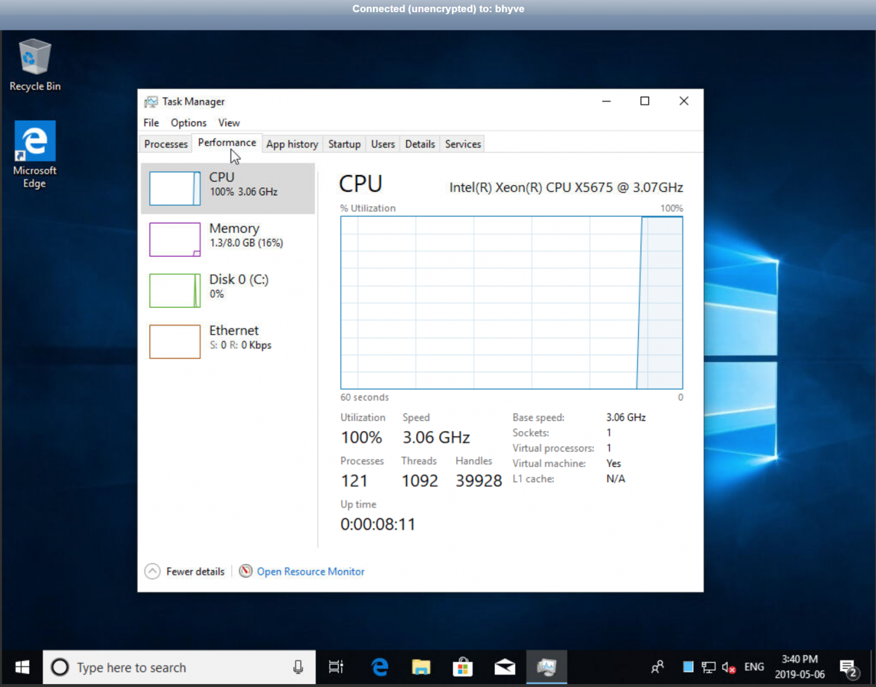
Task: Click the 60 seconds graph label
Action: point(364,397)
